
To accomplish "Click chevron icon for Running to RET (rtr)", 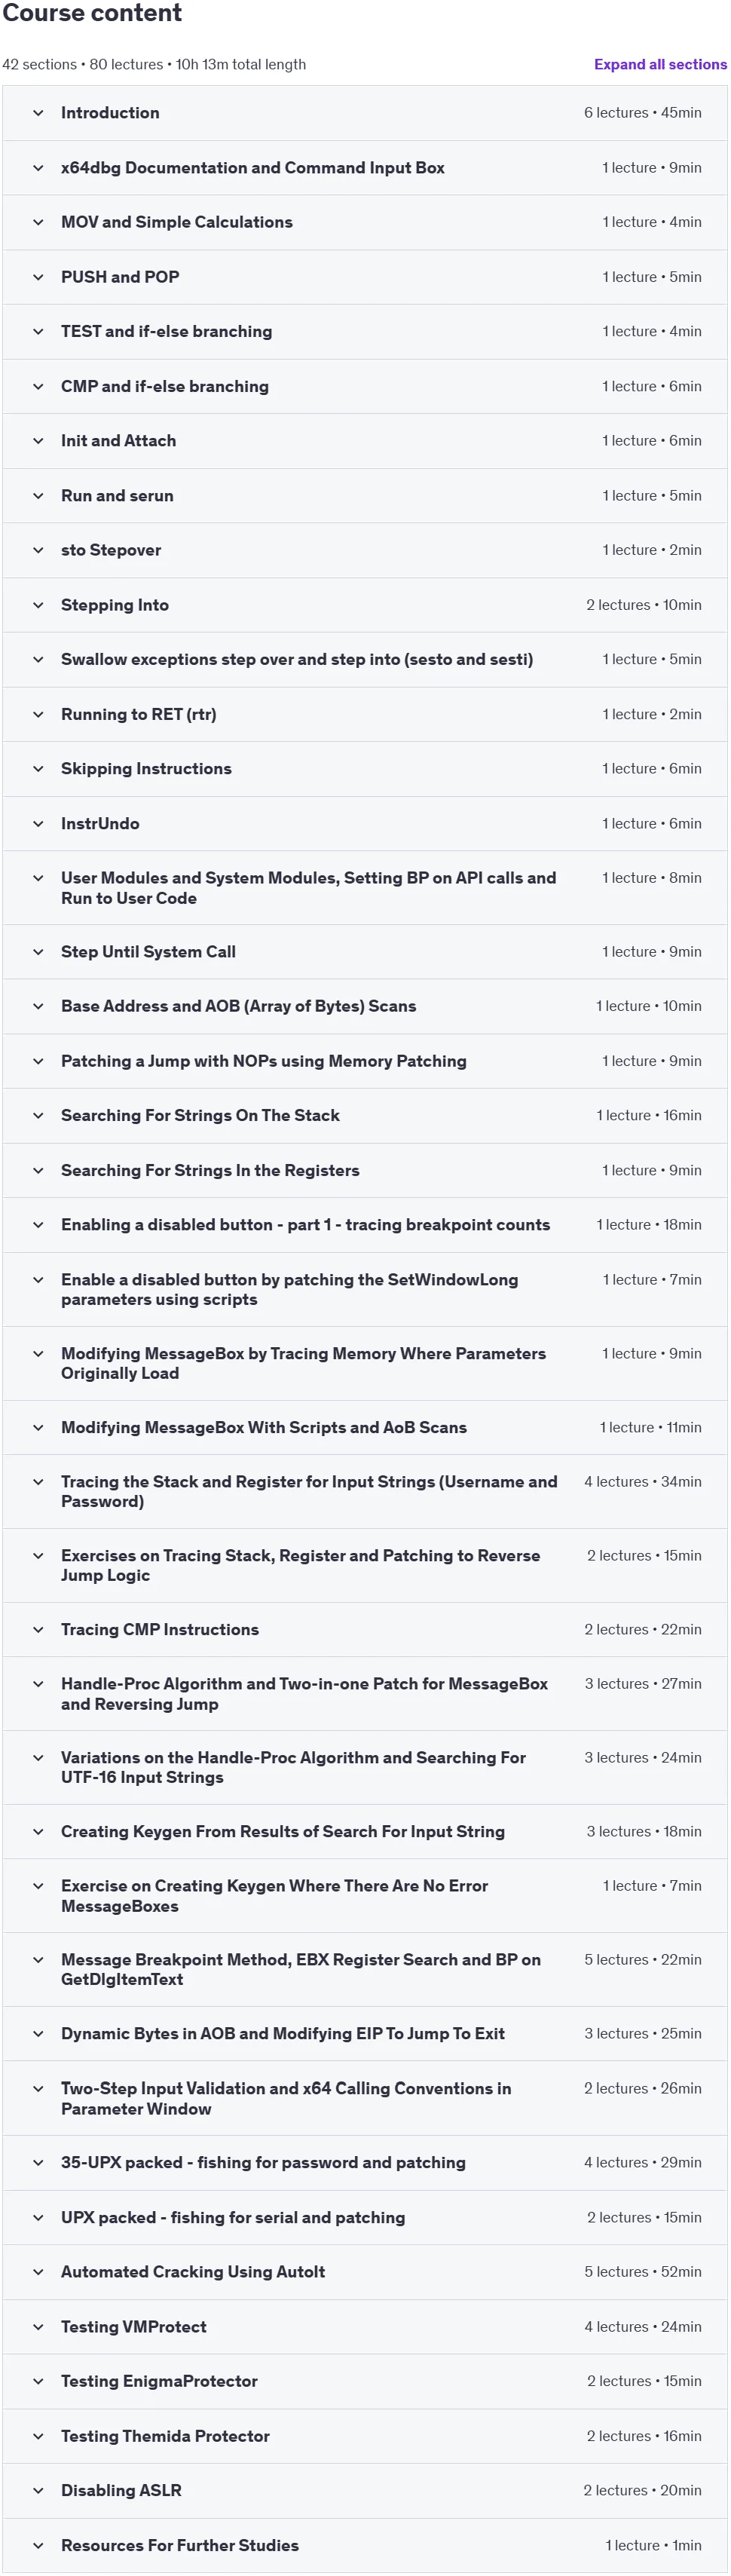I will 38,714.
